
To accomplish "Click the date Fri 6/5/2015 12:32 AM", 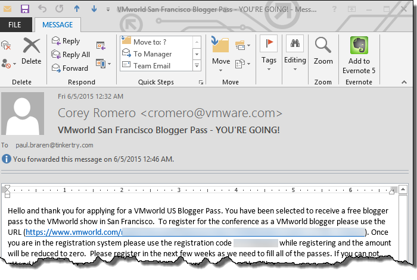I will click(91, 96).
